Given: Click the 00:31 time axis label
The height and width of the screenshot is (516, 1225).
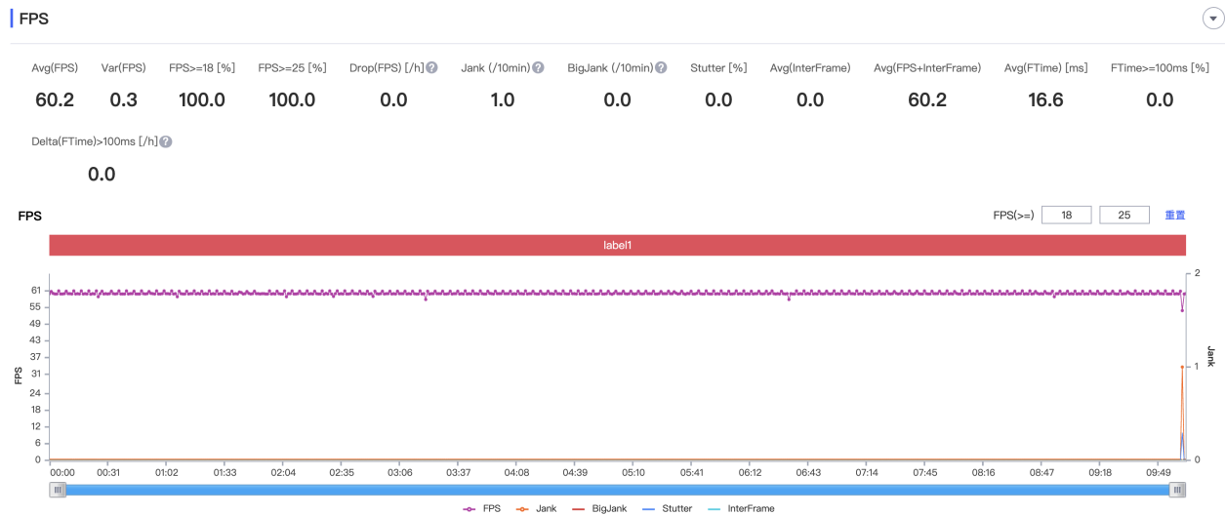Looking at the screenshot, I should point(108,472).
